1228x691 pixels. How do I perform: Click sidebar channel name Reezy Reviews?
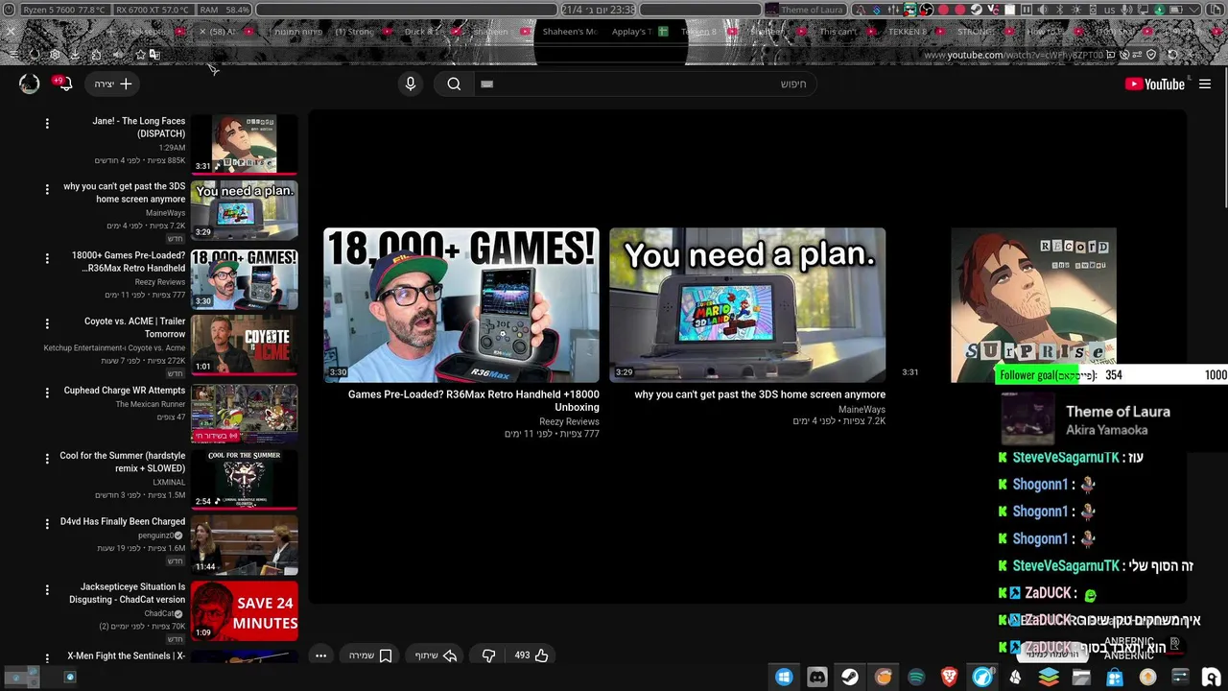(x=159, y=282)
